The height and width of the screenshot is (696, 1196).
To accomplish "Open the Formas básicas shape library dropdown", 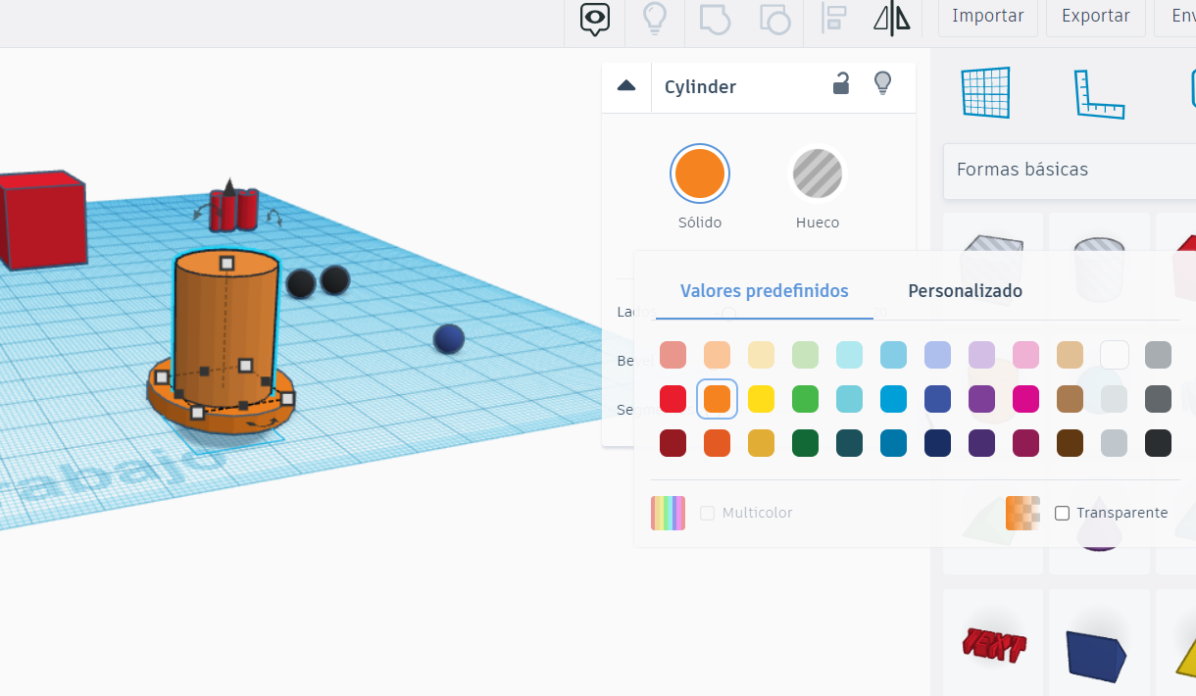I will click(1070, 170).
